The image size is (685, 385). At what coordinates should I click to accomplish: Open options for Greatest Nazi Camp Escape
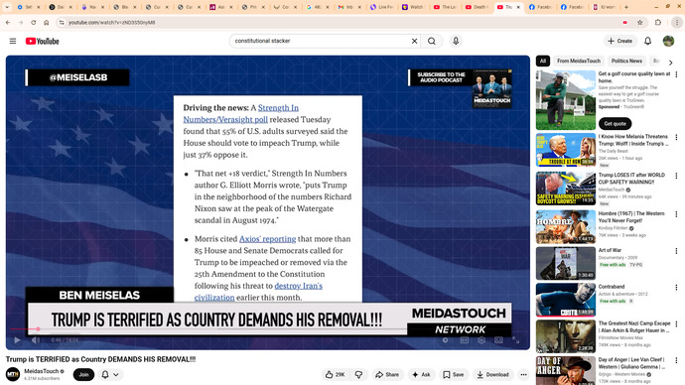coord(676,323)
